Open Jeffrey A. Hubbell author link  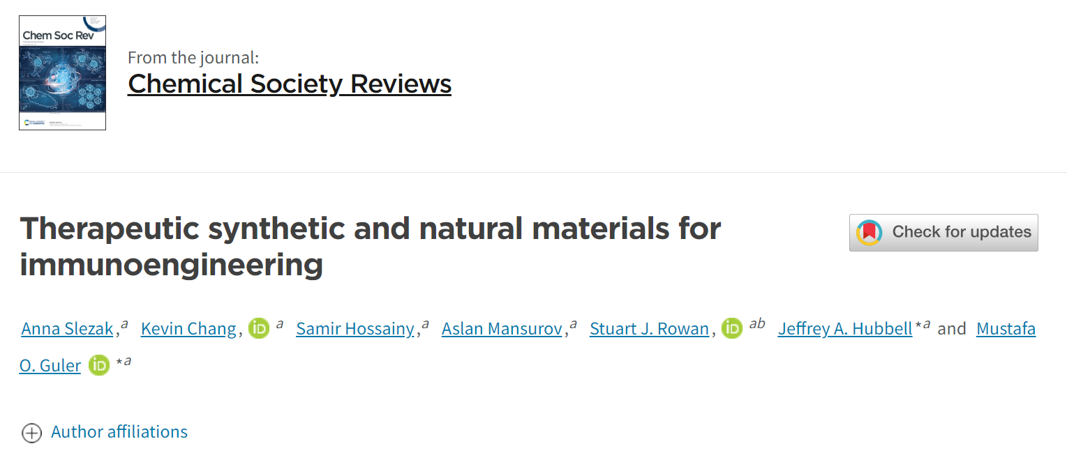845,328
